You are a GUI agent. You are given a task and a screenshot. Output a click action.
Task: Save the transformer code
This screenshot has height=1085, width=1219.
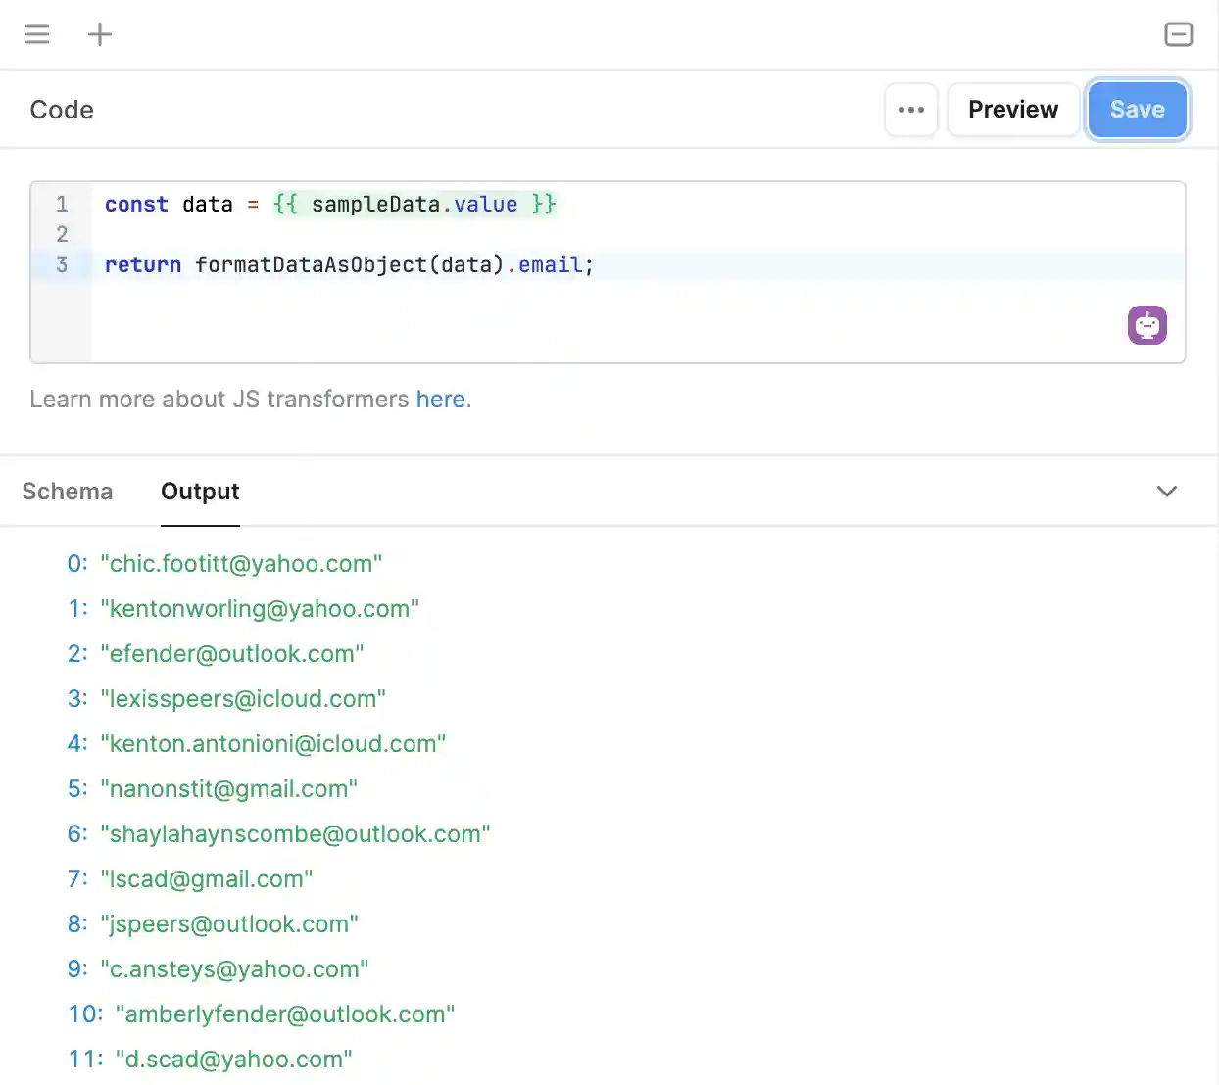coord(1137,110)
